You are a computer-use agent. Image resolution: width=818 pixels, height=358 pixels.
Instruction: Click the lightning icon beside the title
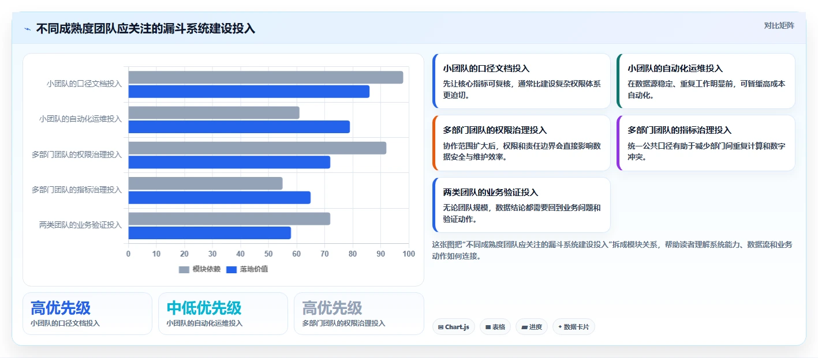click(x=27, y=29)
